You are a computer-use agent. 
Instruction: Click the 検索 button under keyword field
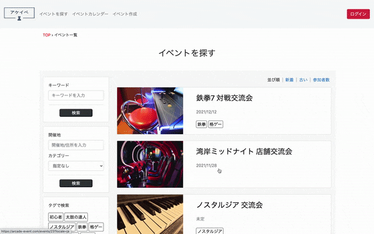pyautogui.click(x=76, y=113)
